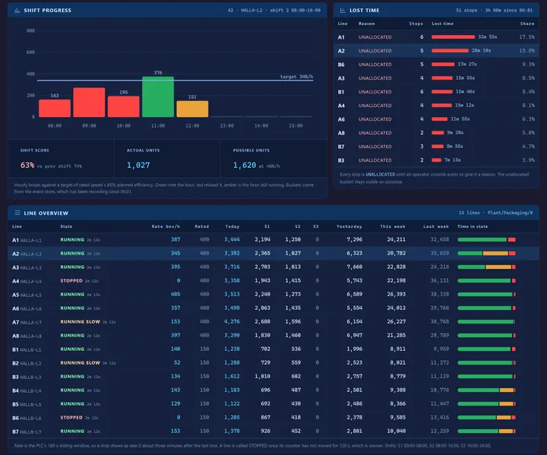Screen dimensions: 547x455
Task: Click the B4 time in state bar
Action: tap(487, 390)
